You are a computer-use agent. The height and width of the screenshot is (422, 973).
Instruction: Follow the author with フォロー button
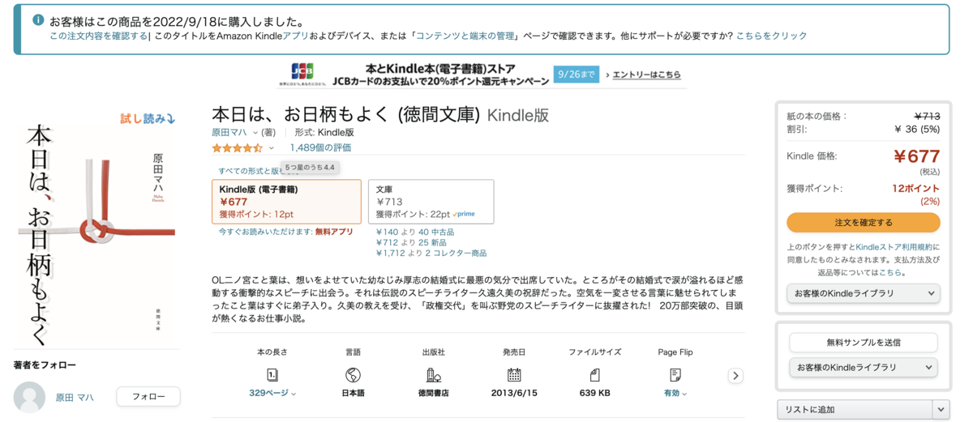pyautogui.click(x=148, y=397)
